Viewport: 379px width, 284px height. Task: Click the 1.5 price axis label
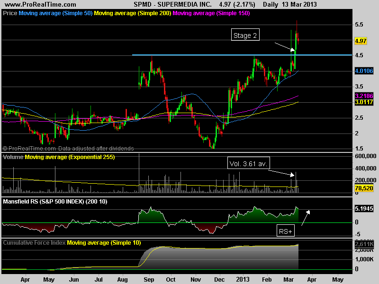pyautogui.click(x=359, y=149)
